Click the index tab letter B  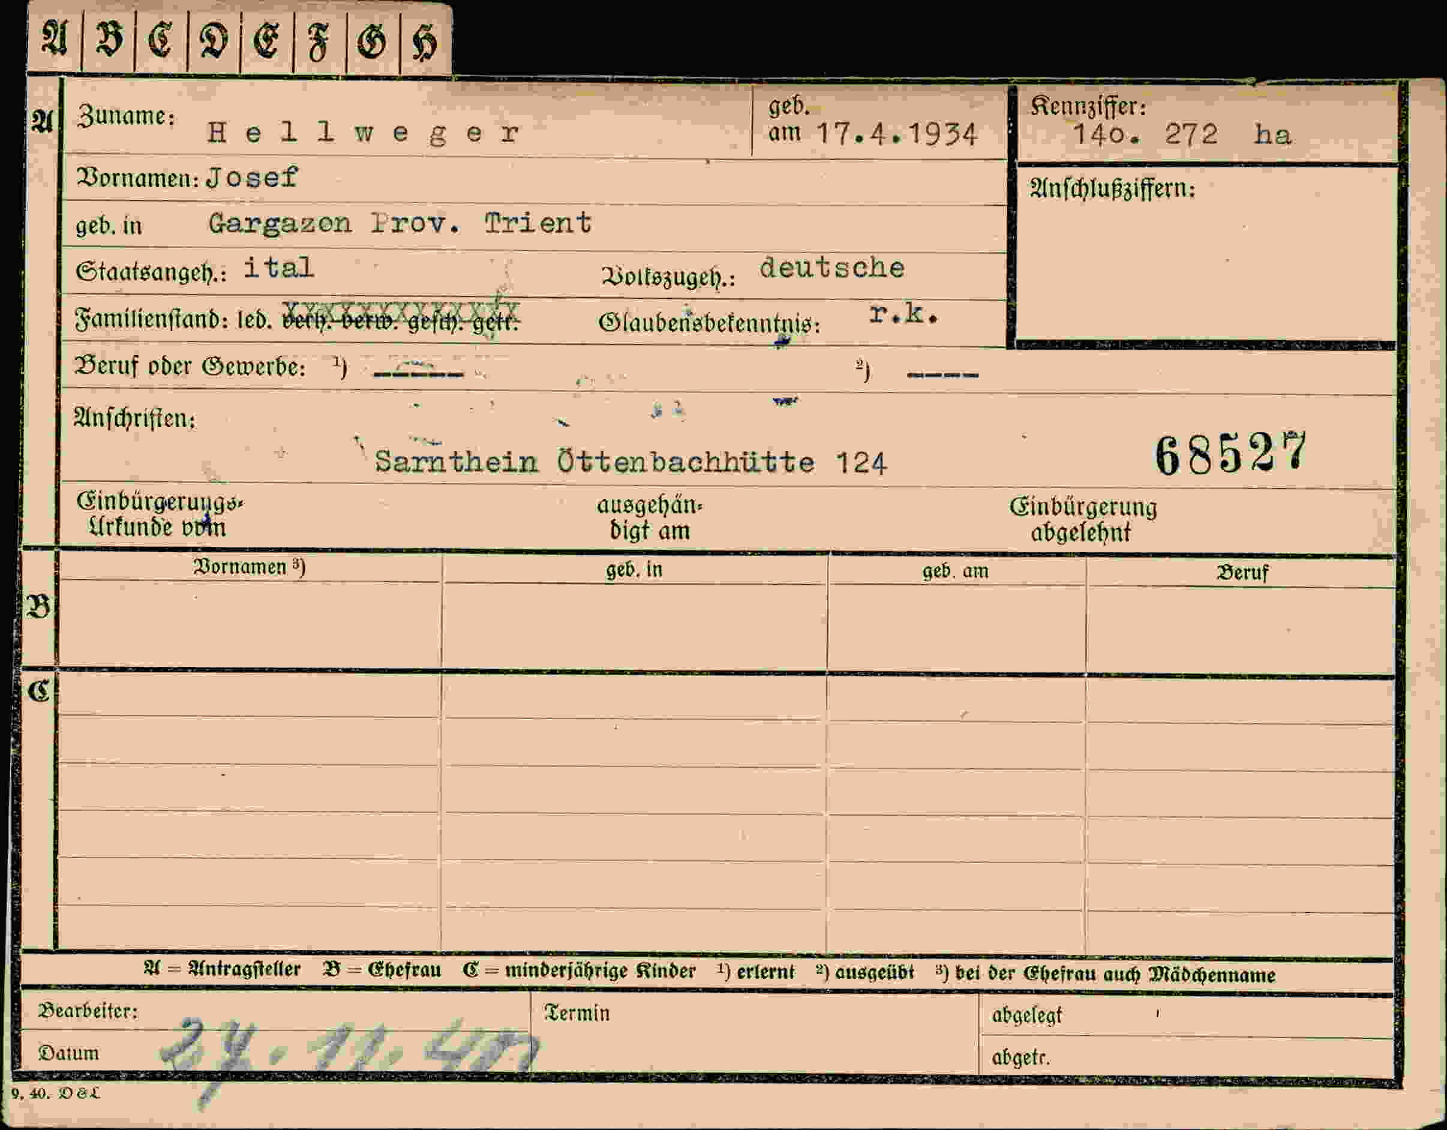(x=109, y=39)
